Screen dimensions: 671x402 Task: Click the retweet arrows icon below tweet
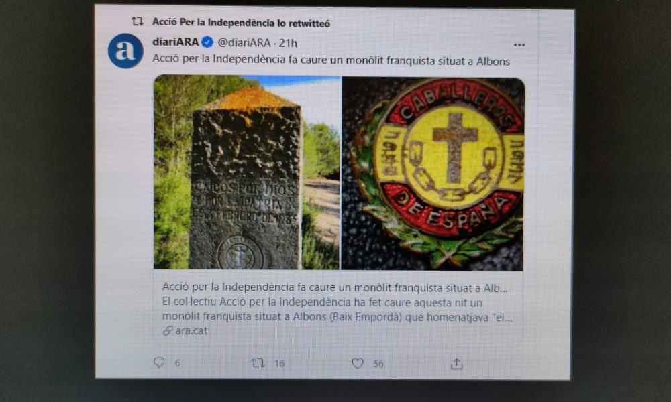pyautogui.click(x=258, y=363)
